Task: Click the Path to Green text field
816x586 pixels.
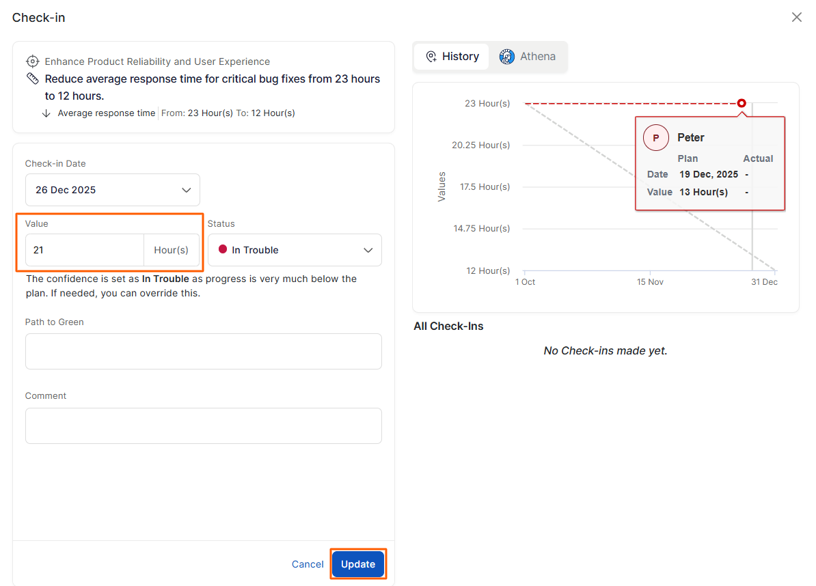Action: click(204, 352)
